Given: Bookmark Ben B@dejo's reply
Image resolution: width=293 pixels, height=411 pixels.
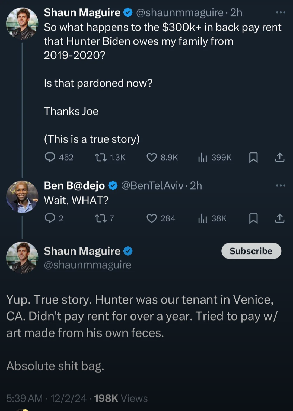Looking at the screenshot, I should click(x=253, y=218).
